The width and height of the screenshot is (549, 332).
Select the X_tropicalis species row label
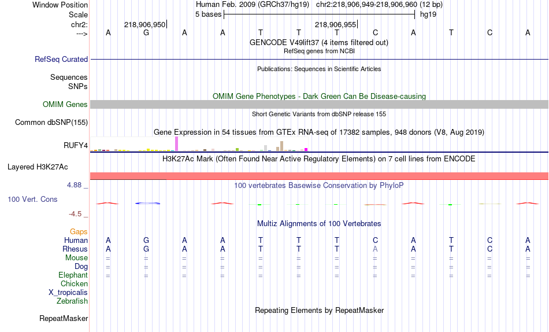(68, 293)
